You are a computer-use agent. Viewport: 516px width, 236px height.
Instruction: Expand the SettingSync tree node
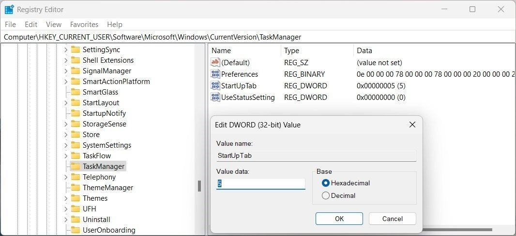click(66, 50)
